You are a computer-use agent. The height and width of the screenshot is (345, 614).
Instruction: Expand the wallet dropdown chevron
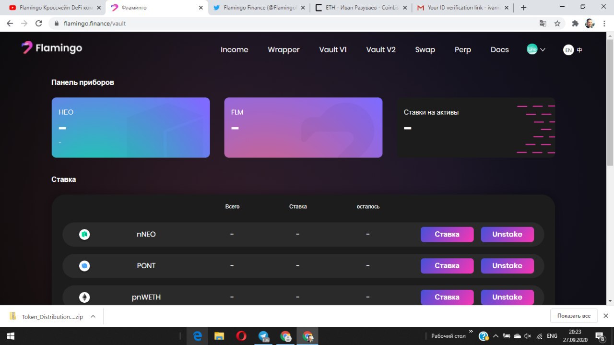coord(543,49)
